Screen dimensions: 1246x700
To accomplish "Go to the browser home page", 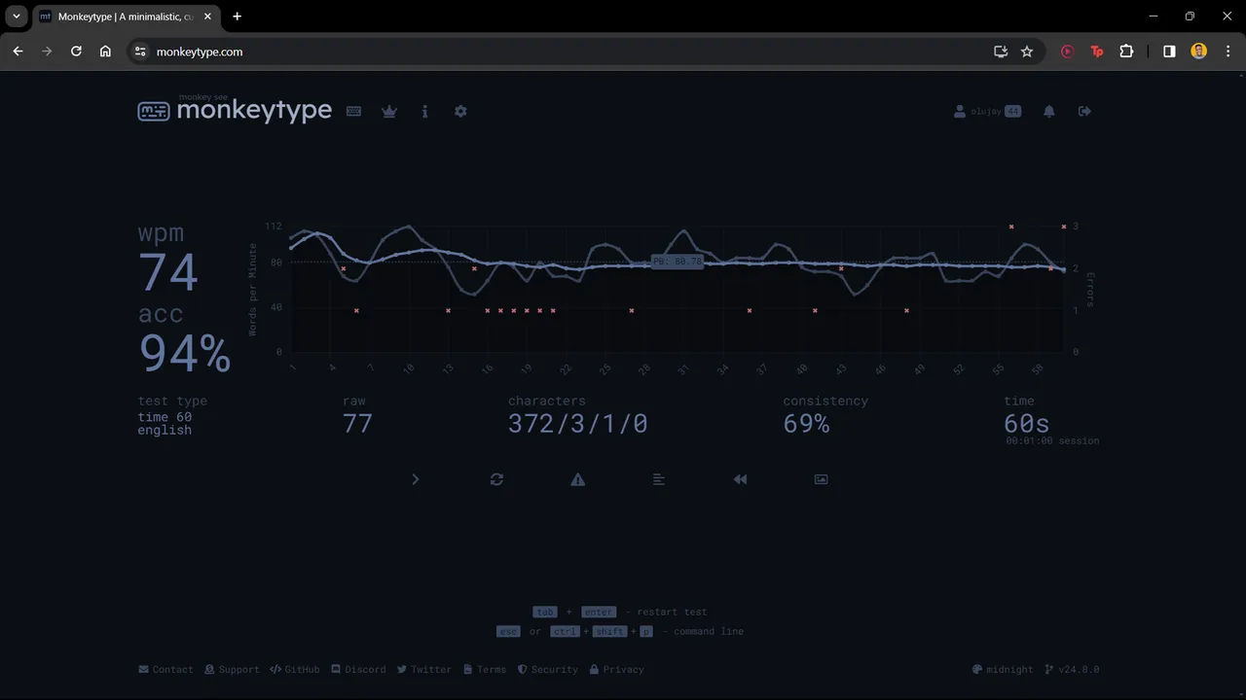I will click(105, 52).
